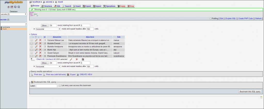
Task: Tick the checkbox for Muntii Alpi row
Action: 32,50
